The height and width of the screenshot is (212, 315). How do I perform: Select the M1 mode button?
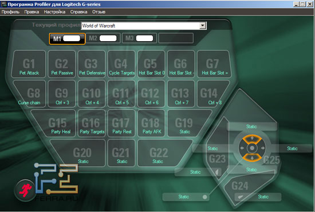pos(68,38)
